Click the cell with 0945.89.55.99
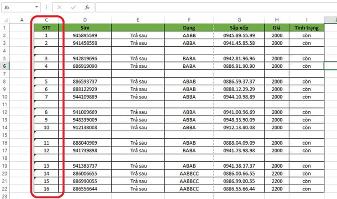The image size is (337, 199). click(x=239, y=35)
